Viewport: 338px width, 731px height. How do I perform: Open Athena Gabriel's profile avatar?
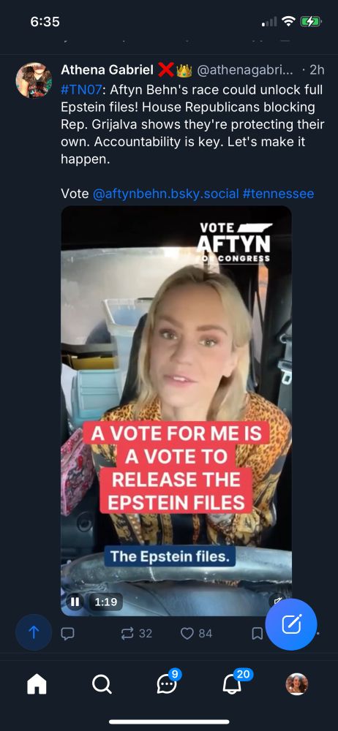pyautogui.click(x=34, y=80)
